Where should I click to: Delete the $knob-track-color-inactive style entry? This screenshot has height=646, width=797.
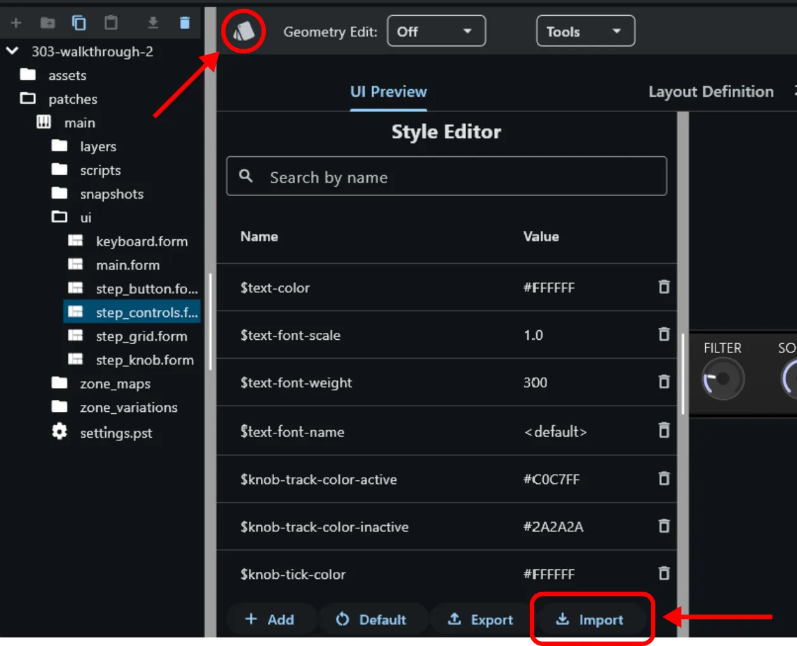(663, 526)
